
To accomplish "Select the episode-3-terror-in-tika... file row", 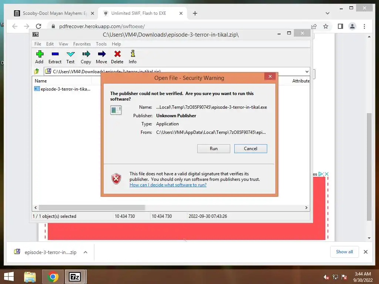I will coord(63,89).
